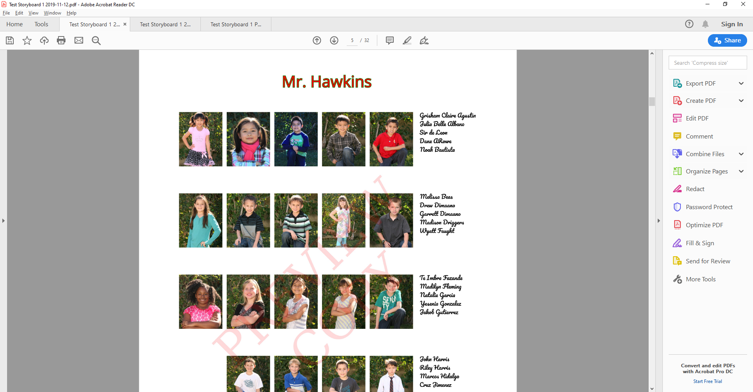Select the highlight text pen tool
The width and height of the screenshot is (753, 392).
[407, 40]
